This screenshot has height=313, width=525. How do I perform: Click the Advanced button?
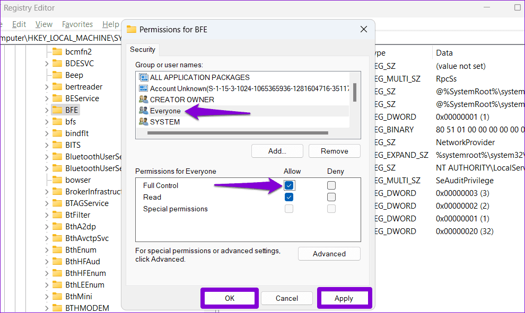click(329, 254)
